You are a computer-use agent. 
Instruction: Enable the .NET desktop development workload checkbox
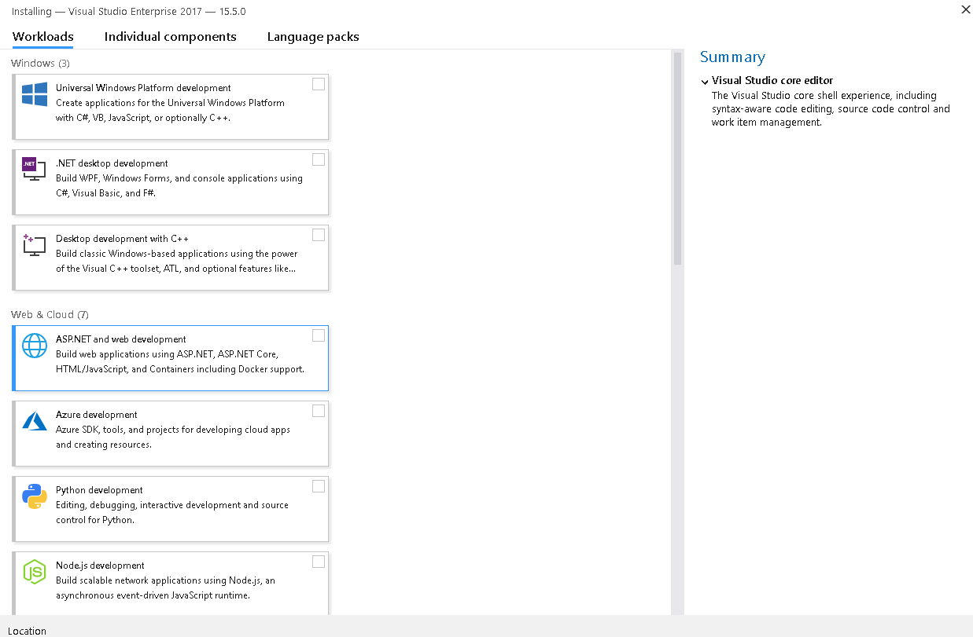(x=319, y=159)
